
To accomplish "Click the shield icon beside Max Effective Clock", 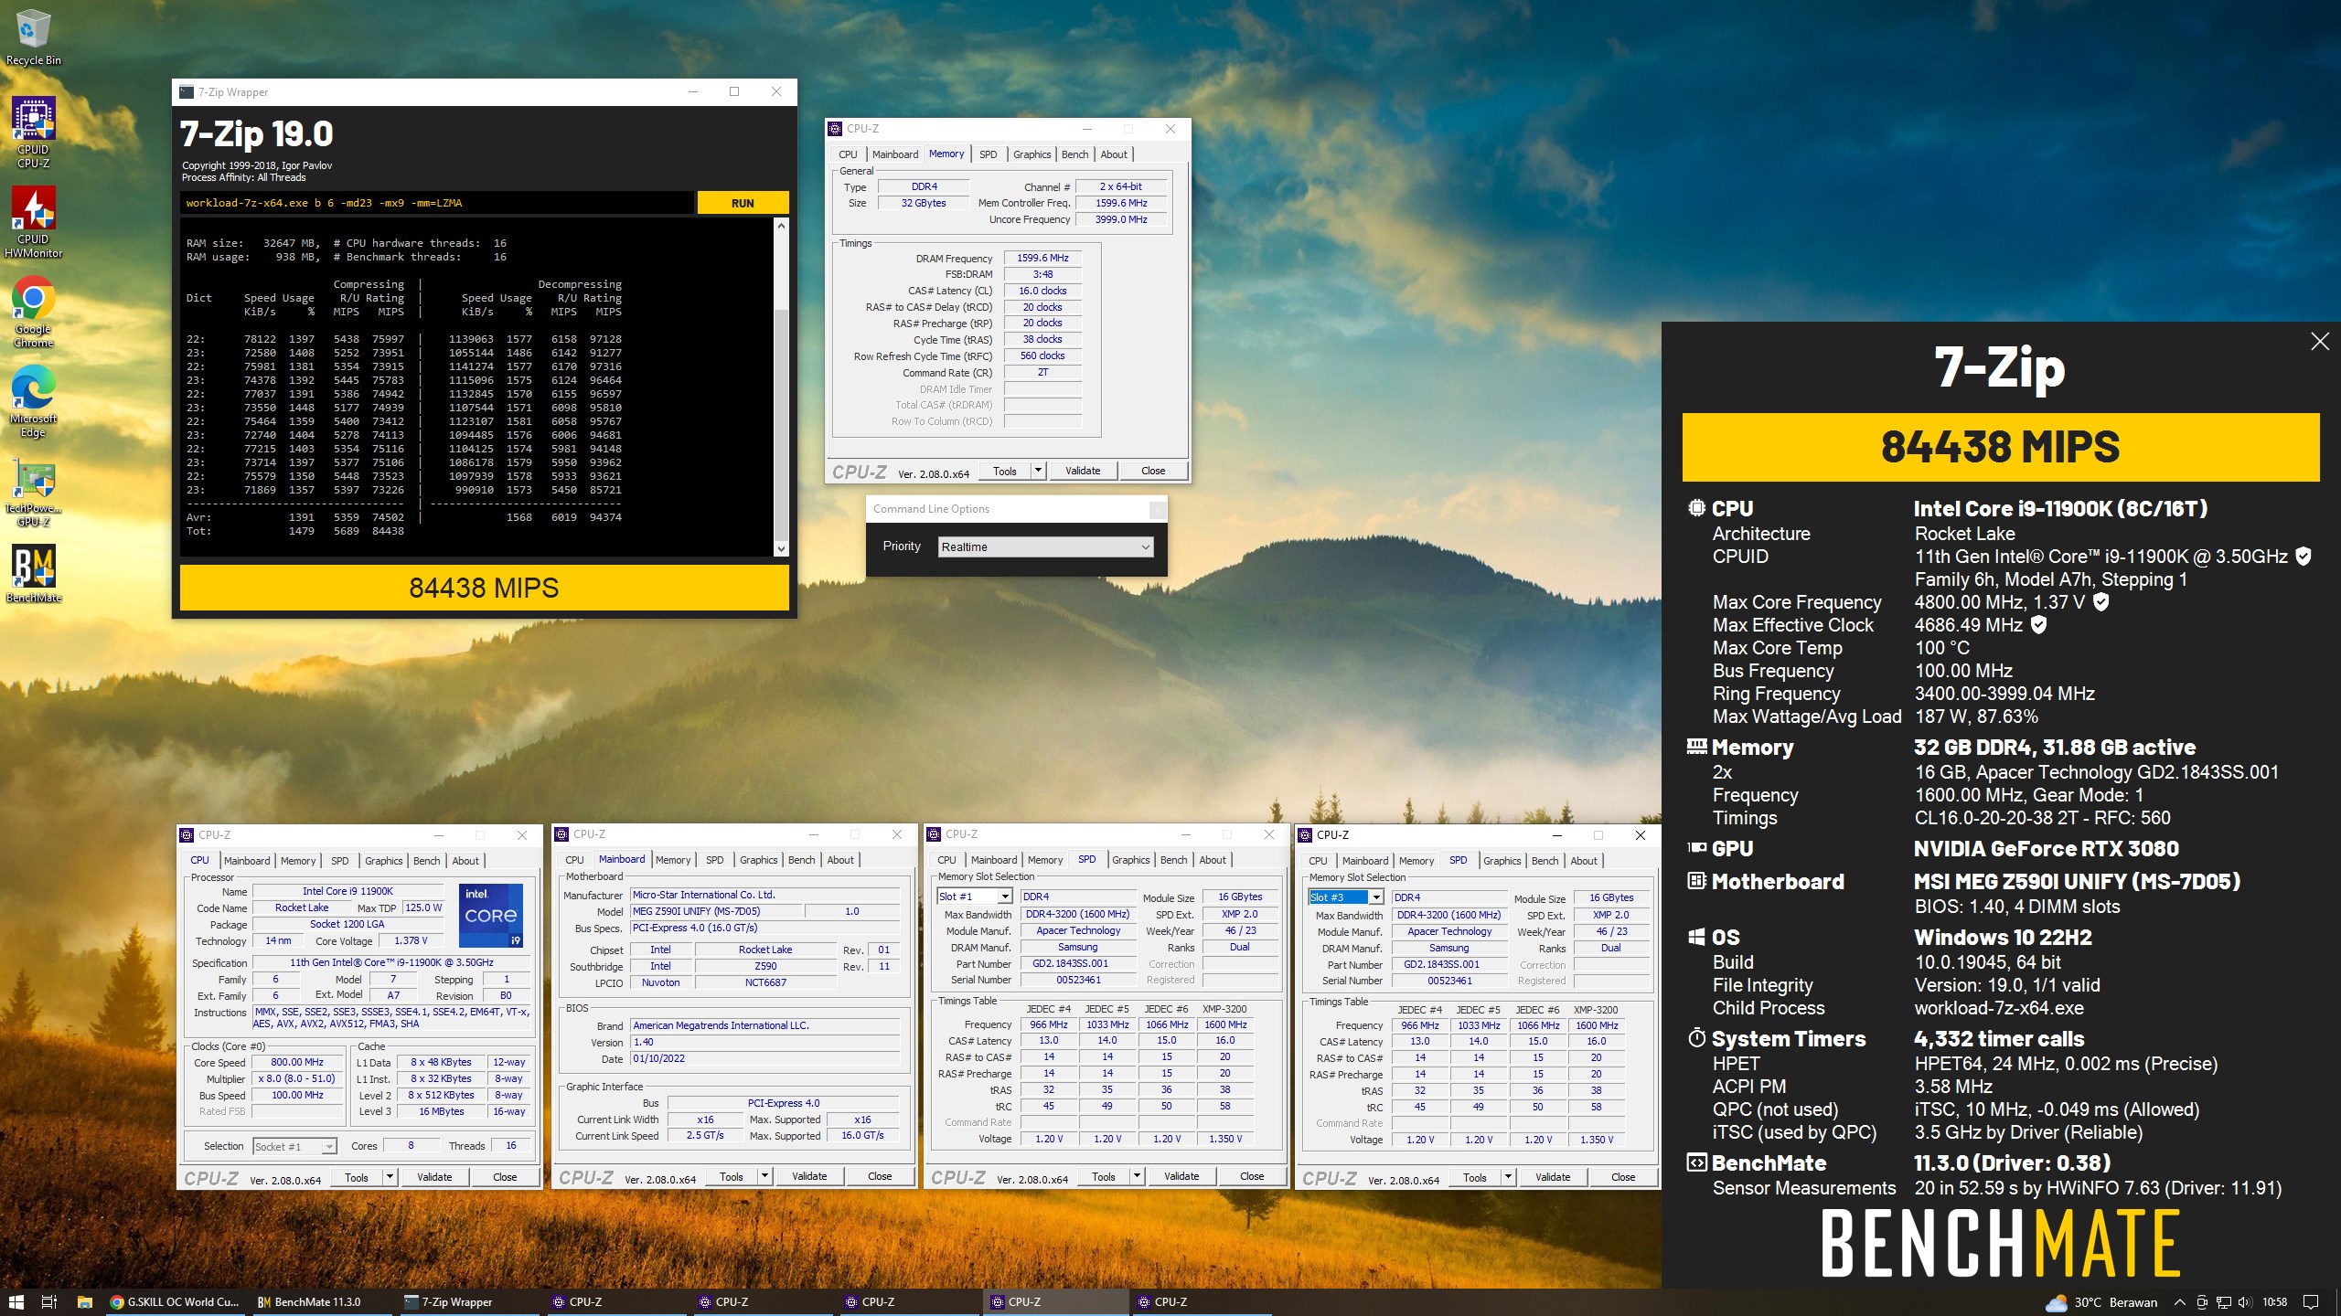I will (x=2038, y=624).
